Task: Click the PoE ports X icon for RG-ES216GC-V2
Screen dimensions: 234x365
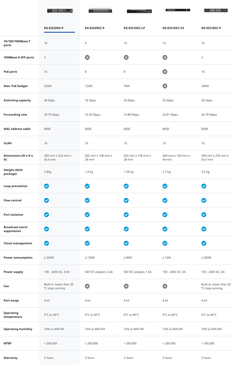Action: [x=165, y=72]
